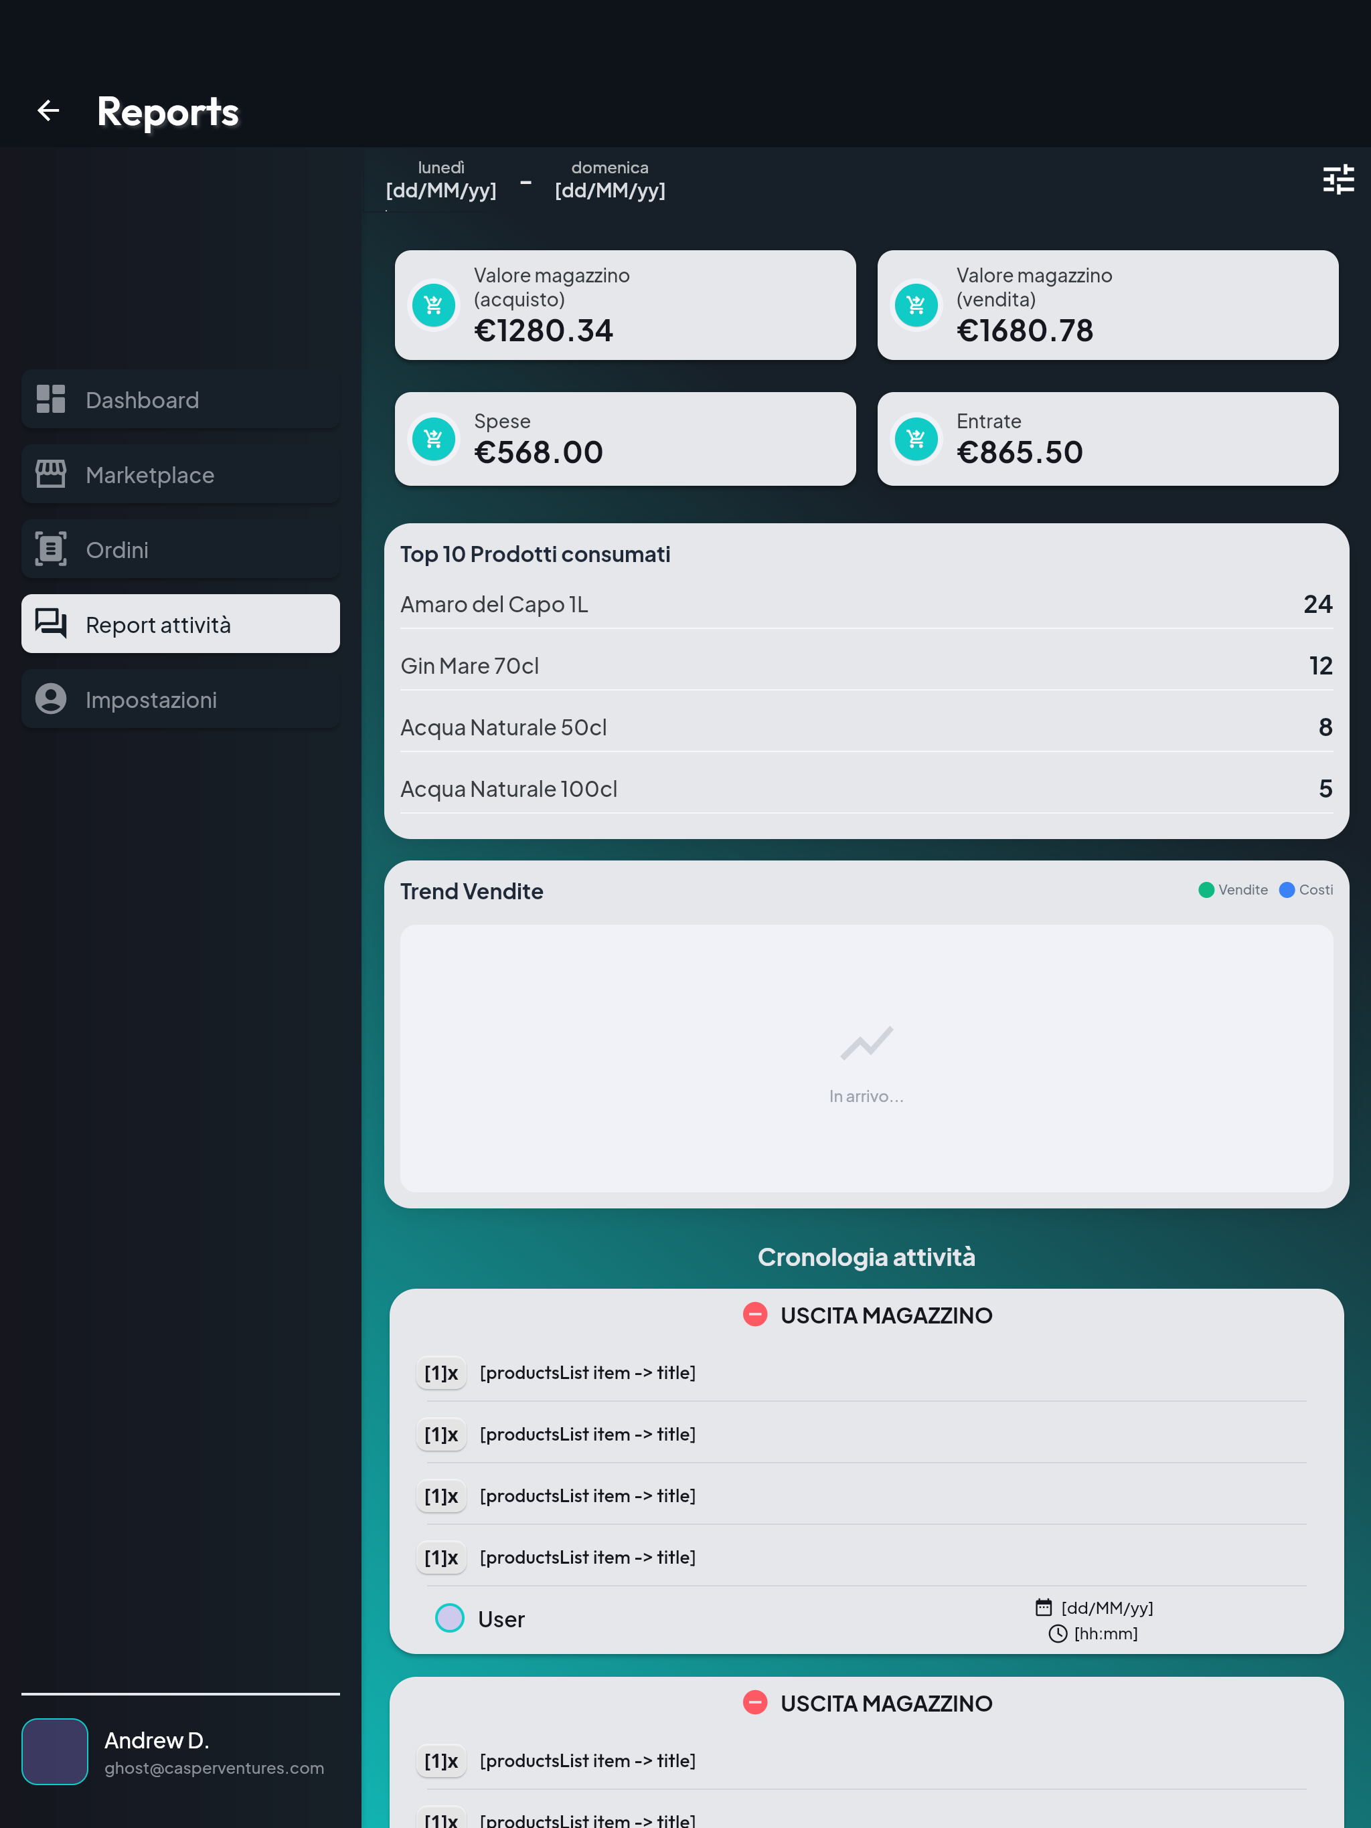Image resolution: width=1371 pixels, height=1828 pixels.
Task: Click the Impostazioni profile icon
Action: pos(50,699)
